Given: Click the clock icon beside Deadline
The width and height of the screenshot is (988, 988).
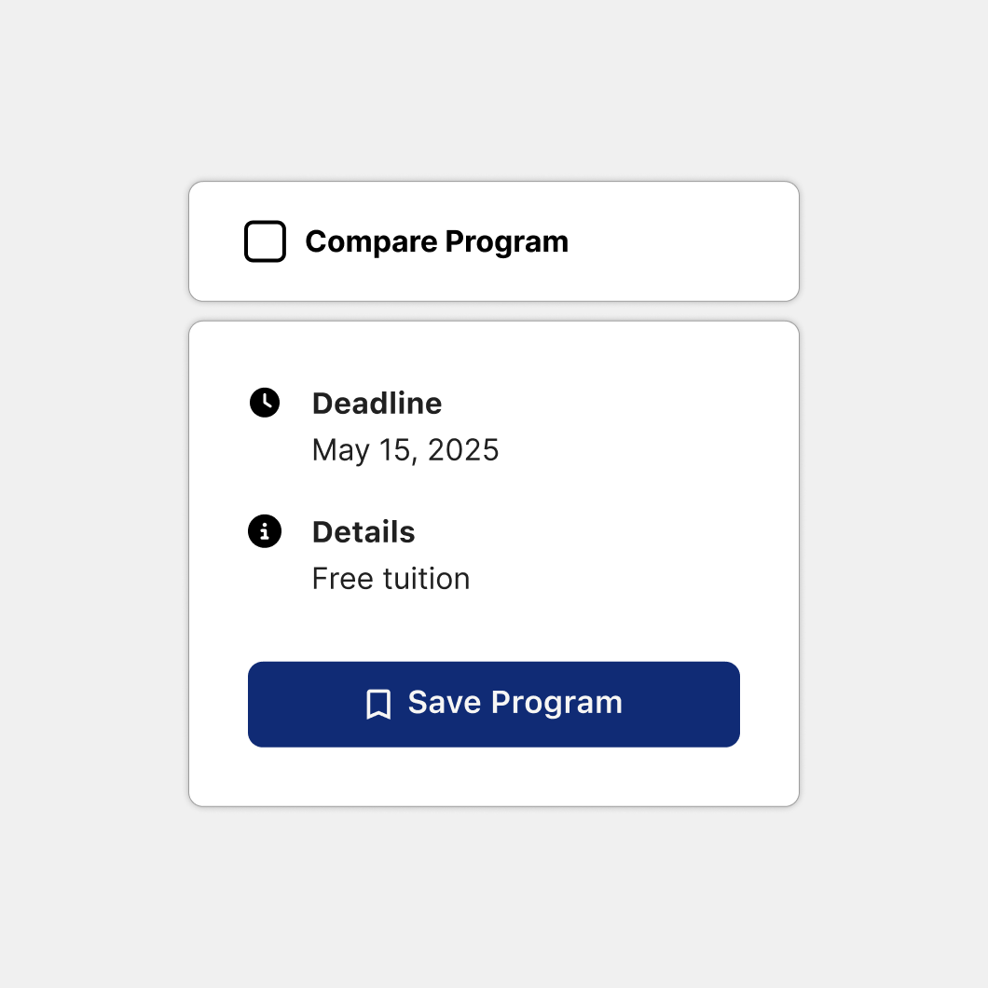Looking at the screenshot, I should click(265, 403).
